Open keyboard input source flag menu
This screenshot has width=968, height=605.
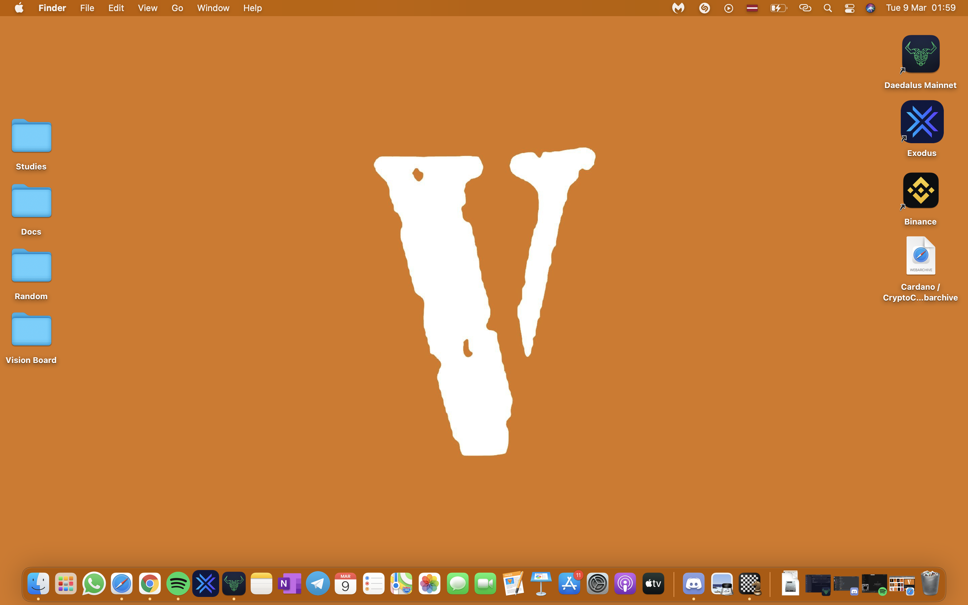752,8
